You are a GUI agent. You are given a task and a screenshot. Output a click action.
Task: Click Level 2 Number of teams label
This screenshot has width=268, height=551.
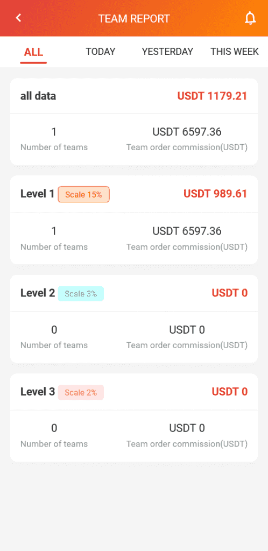[x=54, y=345]
